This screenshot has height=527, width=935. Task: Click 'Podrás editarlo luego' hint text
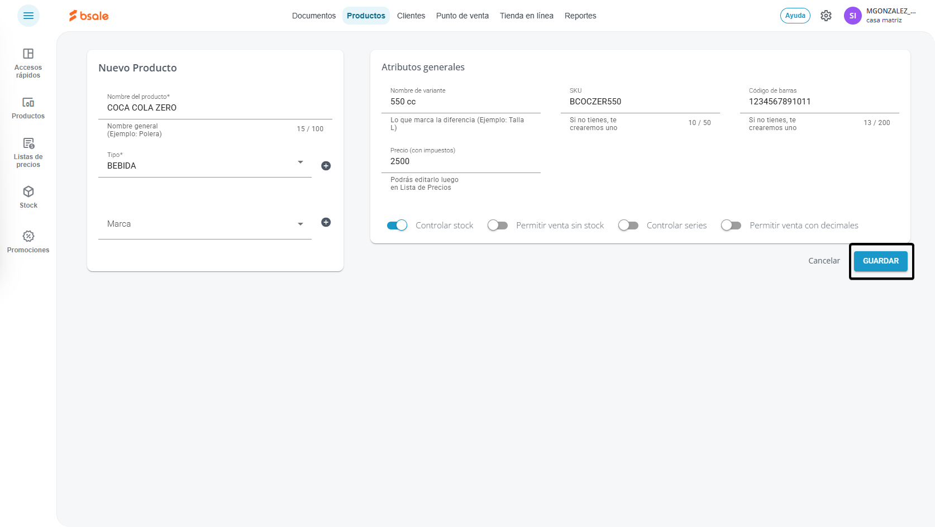point(424,184)
